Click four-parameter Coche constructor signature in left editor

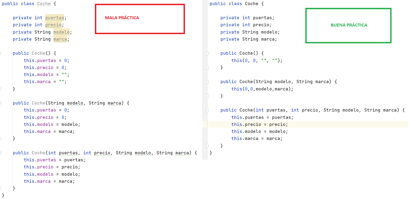pyautogui.click(x=105, y=153)
